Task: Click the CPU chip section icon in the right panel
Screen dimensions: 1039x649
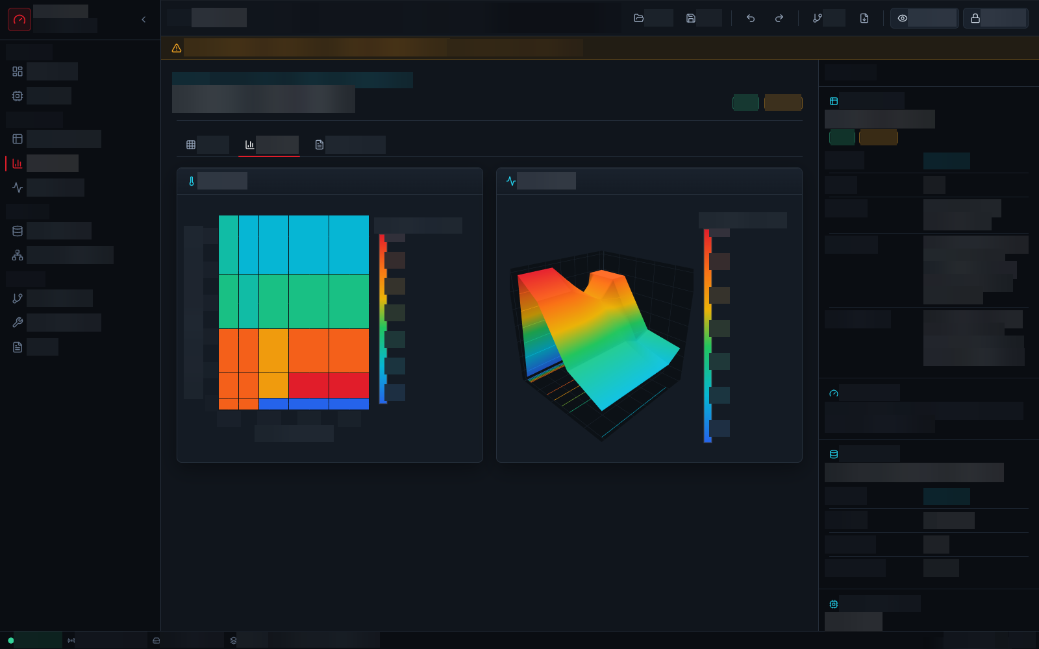Action: click(x=834, y=604)
